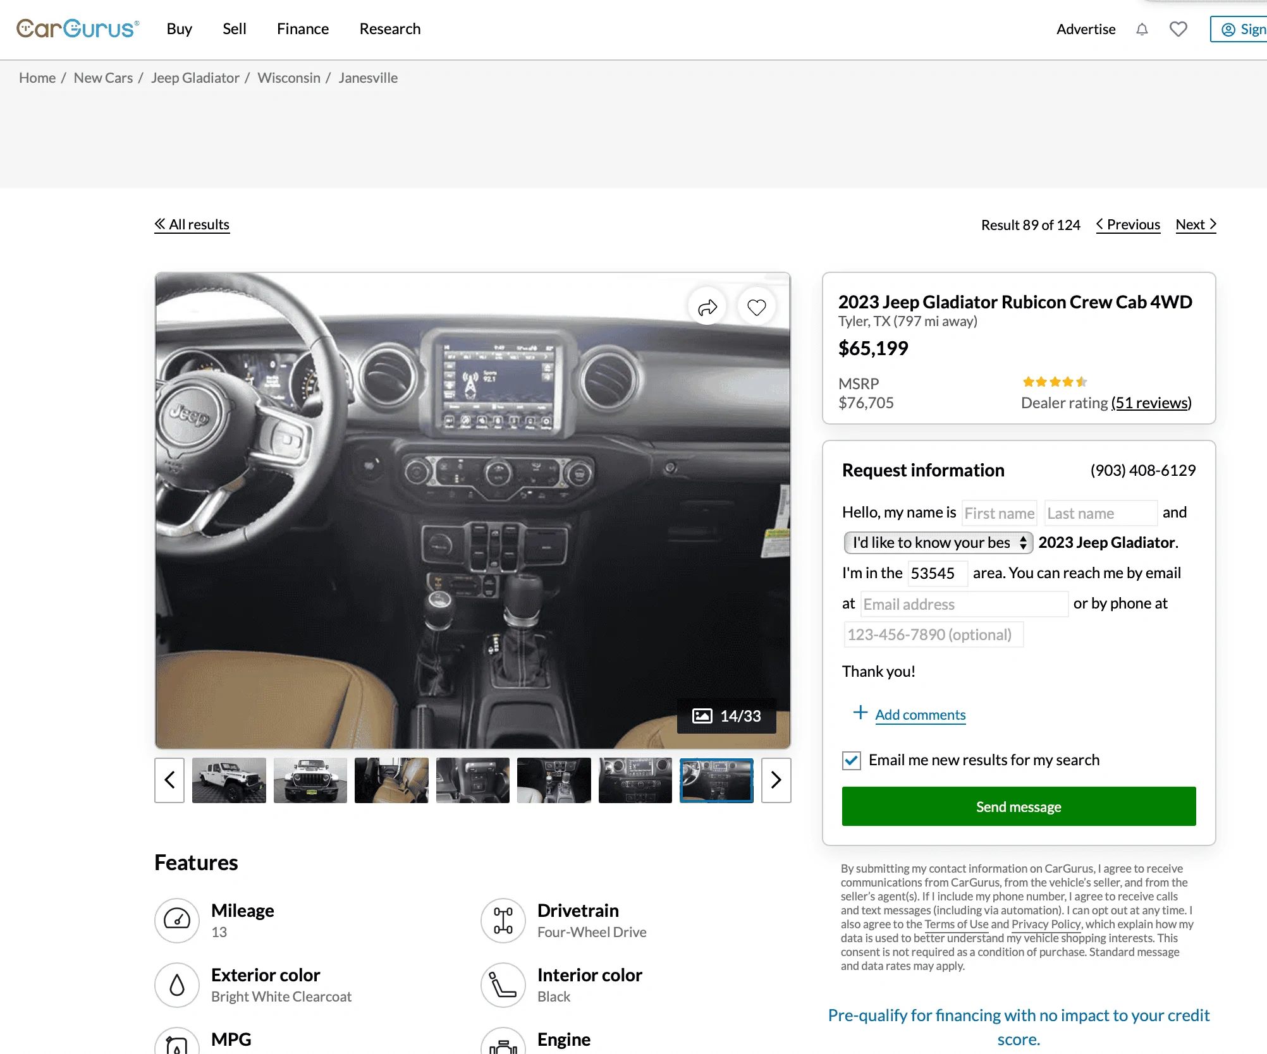Show previous thumbnails with left arrow
This screenshot has width=1267, height=1054.
(x=169, y=780)
